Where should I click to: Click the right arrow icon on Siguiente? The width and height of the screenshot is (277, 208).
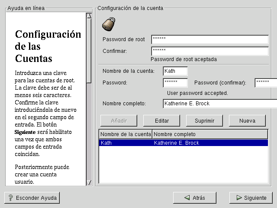point(238,198)
